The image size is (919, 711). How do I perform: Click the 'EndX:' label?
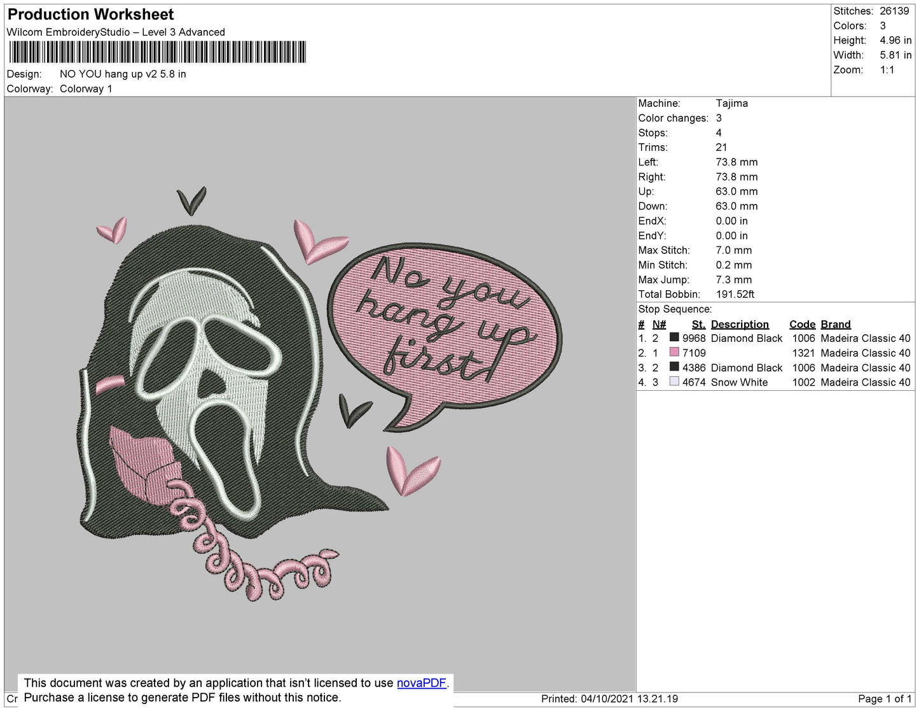[x=653, y=220]
